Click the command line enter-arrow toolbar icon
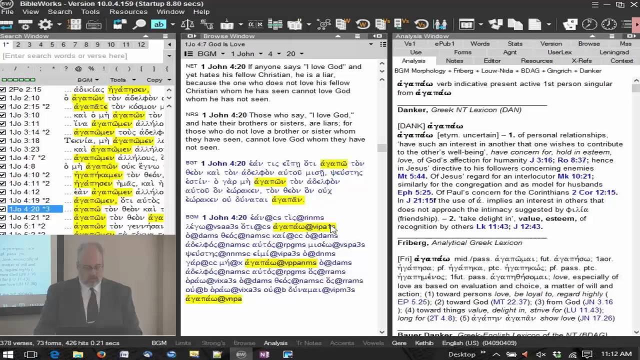Image resolution: width=640 pixels, height=360 pixels. 7,24
